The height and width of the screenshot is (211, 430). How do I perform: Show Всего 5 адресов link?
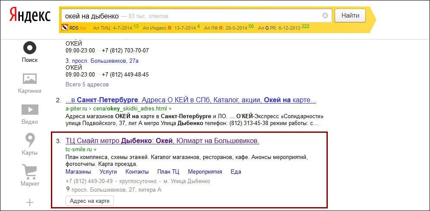pos(87,85)
